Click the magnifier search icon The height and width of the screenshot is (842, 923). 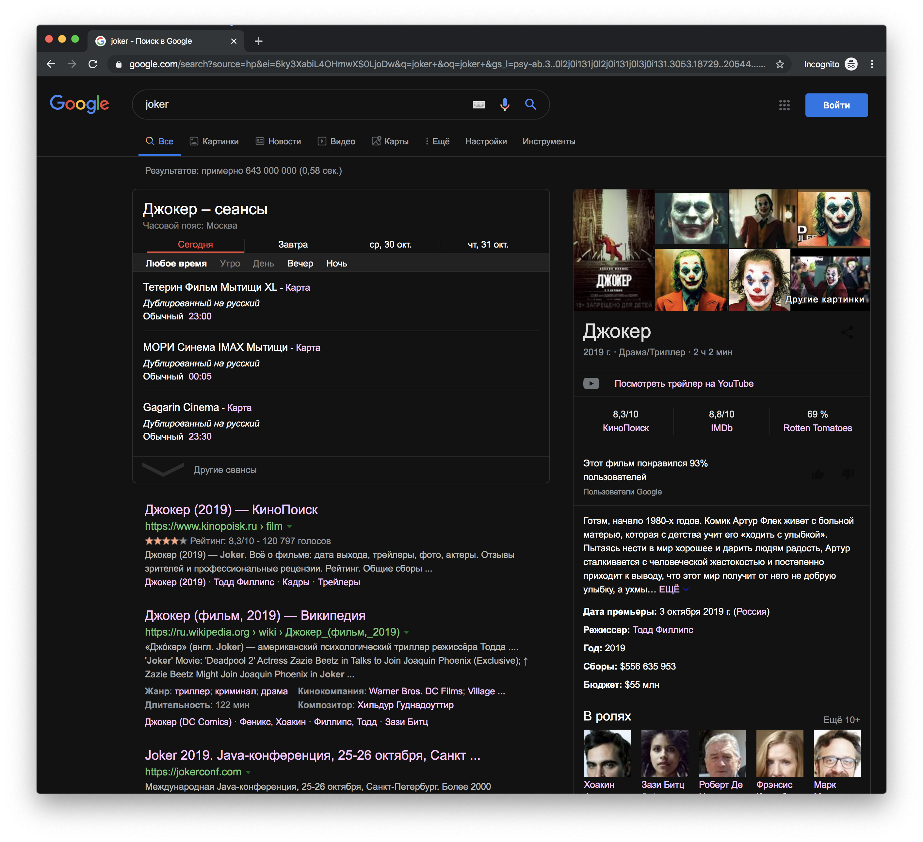(530, 105)
